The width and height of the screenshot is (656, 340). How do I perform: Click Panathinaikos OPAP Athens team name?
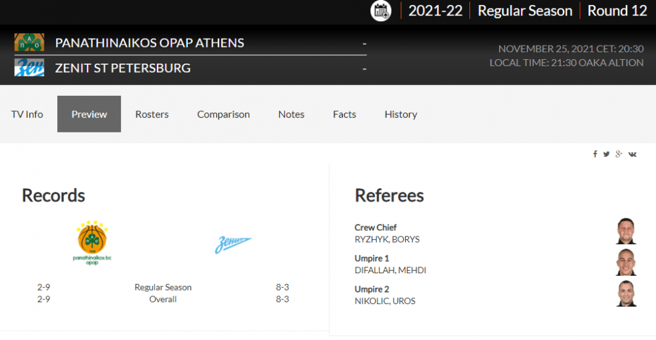pyautogui.click(x=150, y=43)
